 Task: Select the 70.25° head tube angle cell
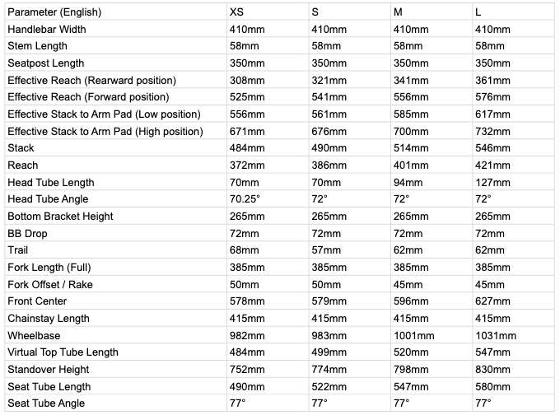pos(245,199)
